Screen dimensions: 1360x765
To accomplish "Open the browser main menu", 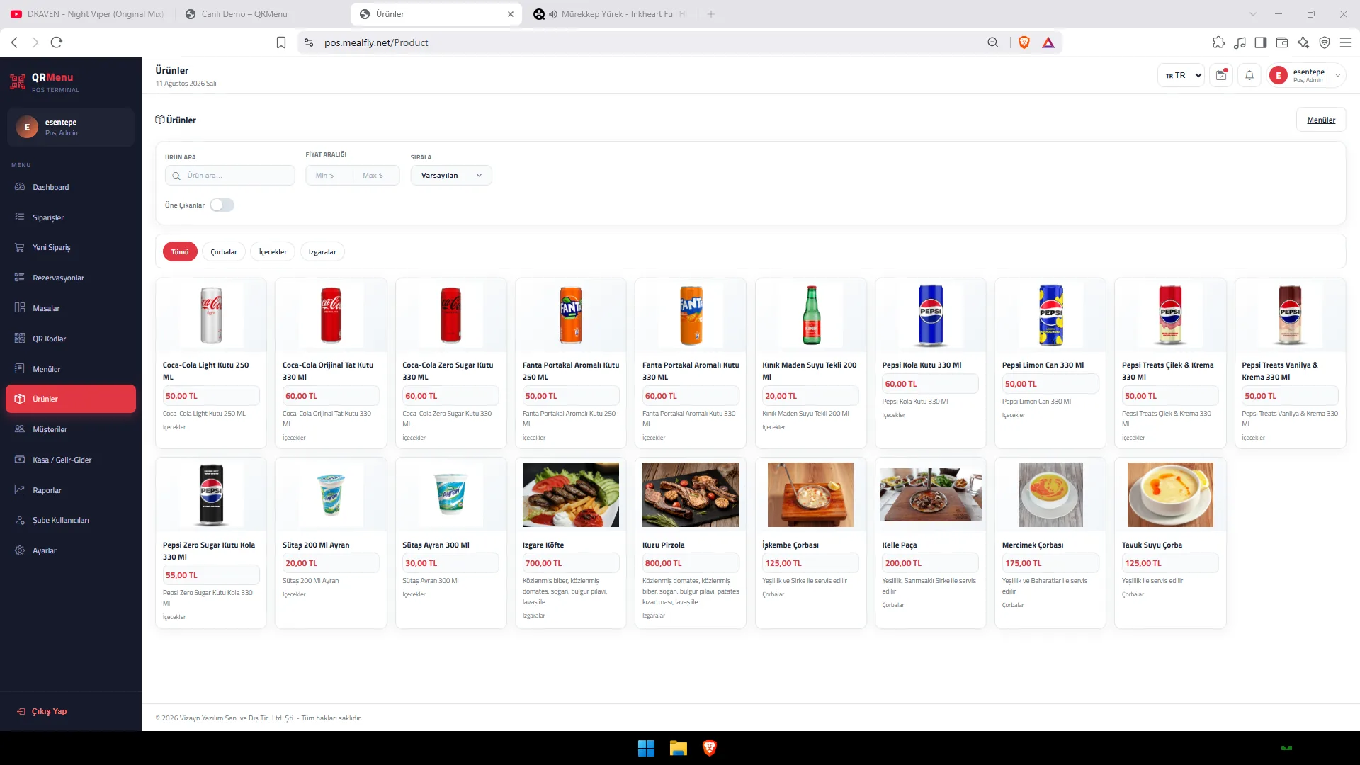I will click(x=1346, y=42).
